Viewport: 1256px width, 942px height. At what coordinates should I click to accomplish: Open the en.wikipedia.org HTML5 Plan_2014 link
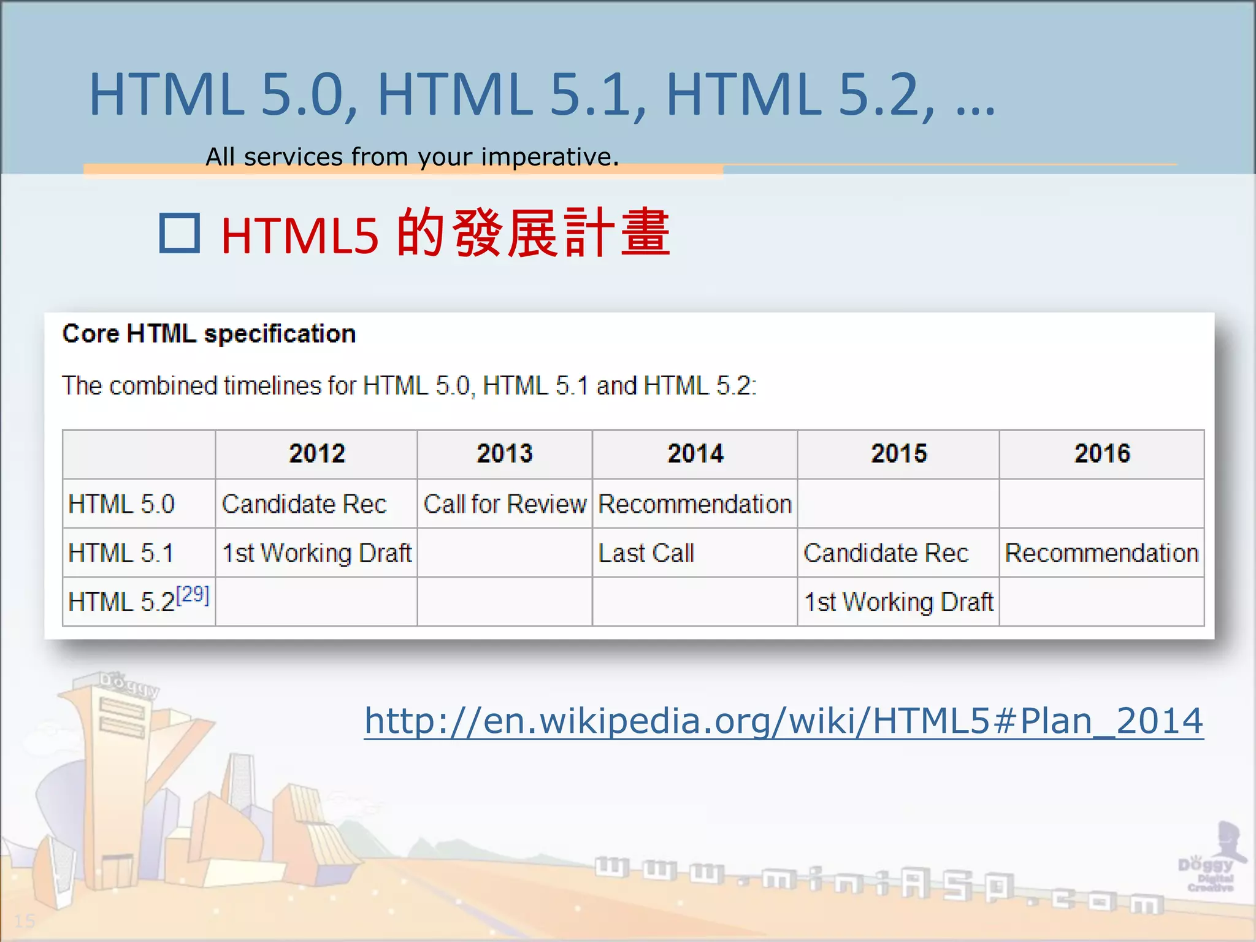coord(784,721)
